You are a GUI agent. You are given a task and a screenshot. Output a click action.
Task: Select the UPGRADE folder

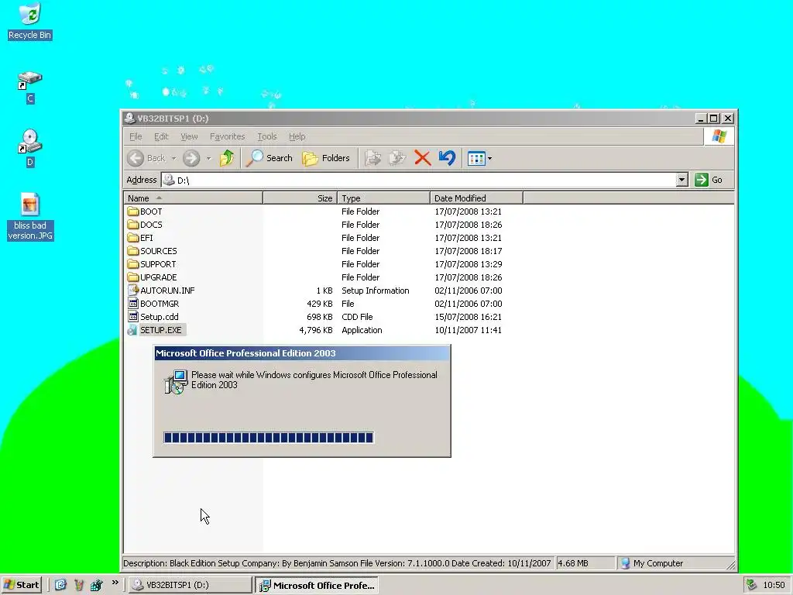153,277
